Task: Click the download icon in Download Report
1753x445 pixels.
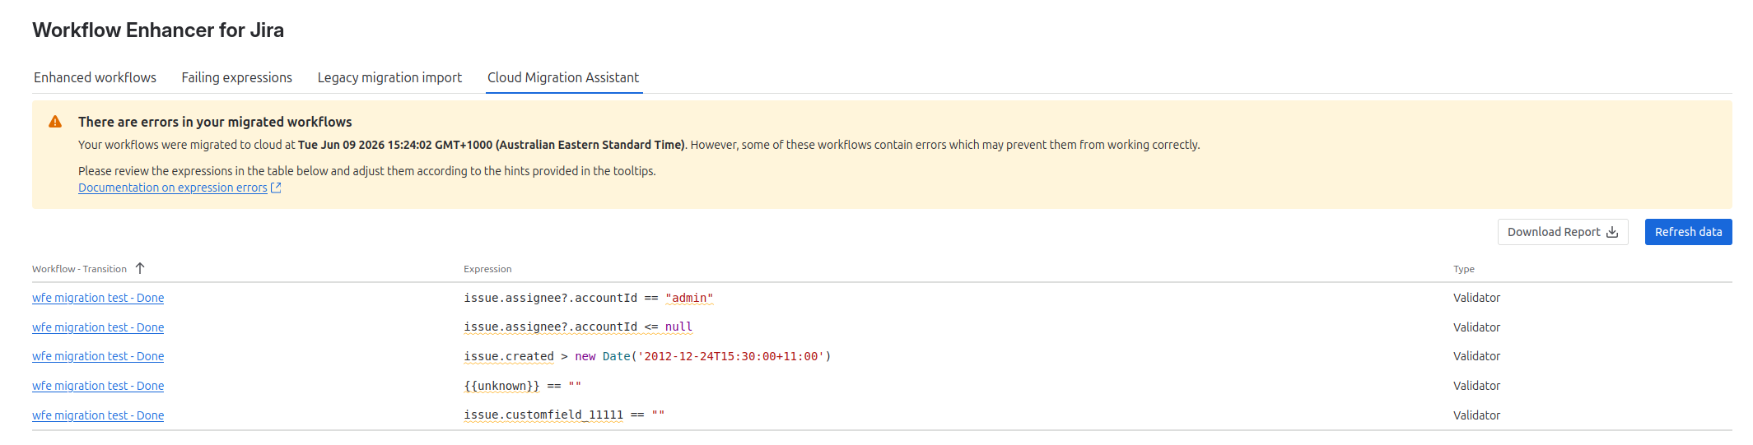Action: click(1612, 232)
